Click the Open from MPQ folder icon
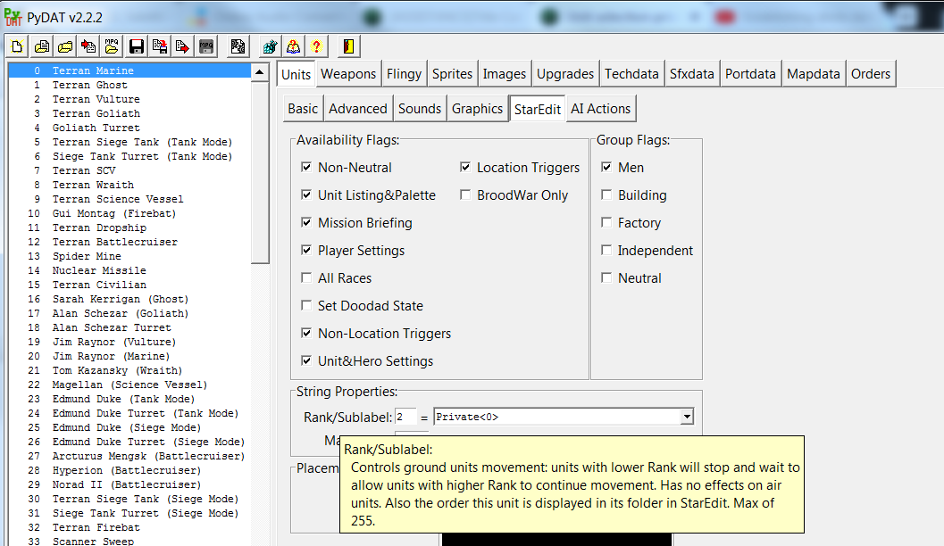Screen dimensions: 944x546 click(x=112, y=46)
